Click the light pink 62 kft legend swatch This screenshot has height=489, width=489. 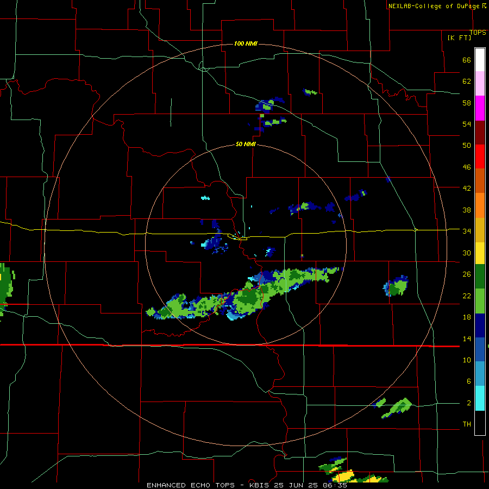tap(480, 84)
